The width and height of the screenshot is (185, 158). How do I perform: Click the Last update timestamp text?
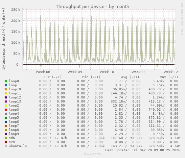point(143,150)
